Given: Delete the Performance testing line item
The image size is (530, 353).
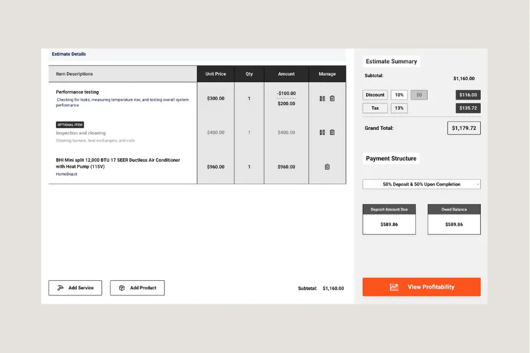Looking at the screenshot, I should tap(332, 98).
